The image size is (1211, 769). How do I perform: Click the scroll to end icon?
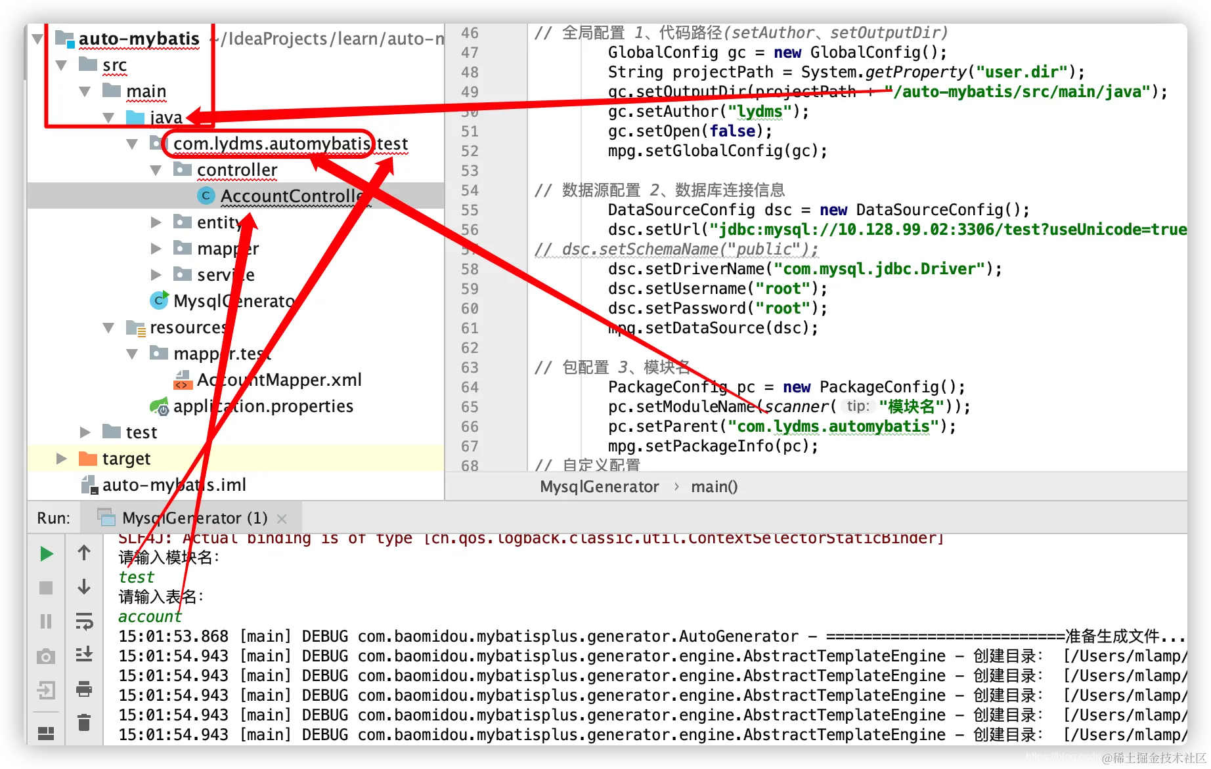[x=84, y=654]
